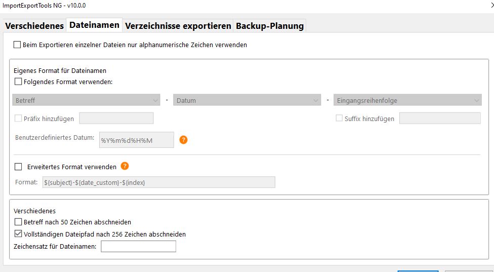This screenshot has width=494, height=272.
Task: Toggle 'Betreff nach 50 Zeichen abschneiden'
Action: [x=19, y=222]
